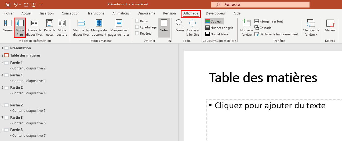Select slide 8 icon in outline
The width and height of the screenshot is (342, 141).
pos(6,130)
